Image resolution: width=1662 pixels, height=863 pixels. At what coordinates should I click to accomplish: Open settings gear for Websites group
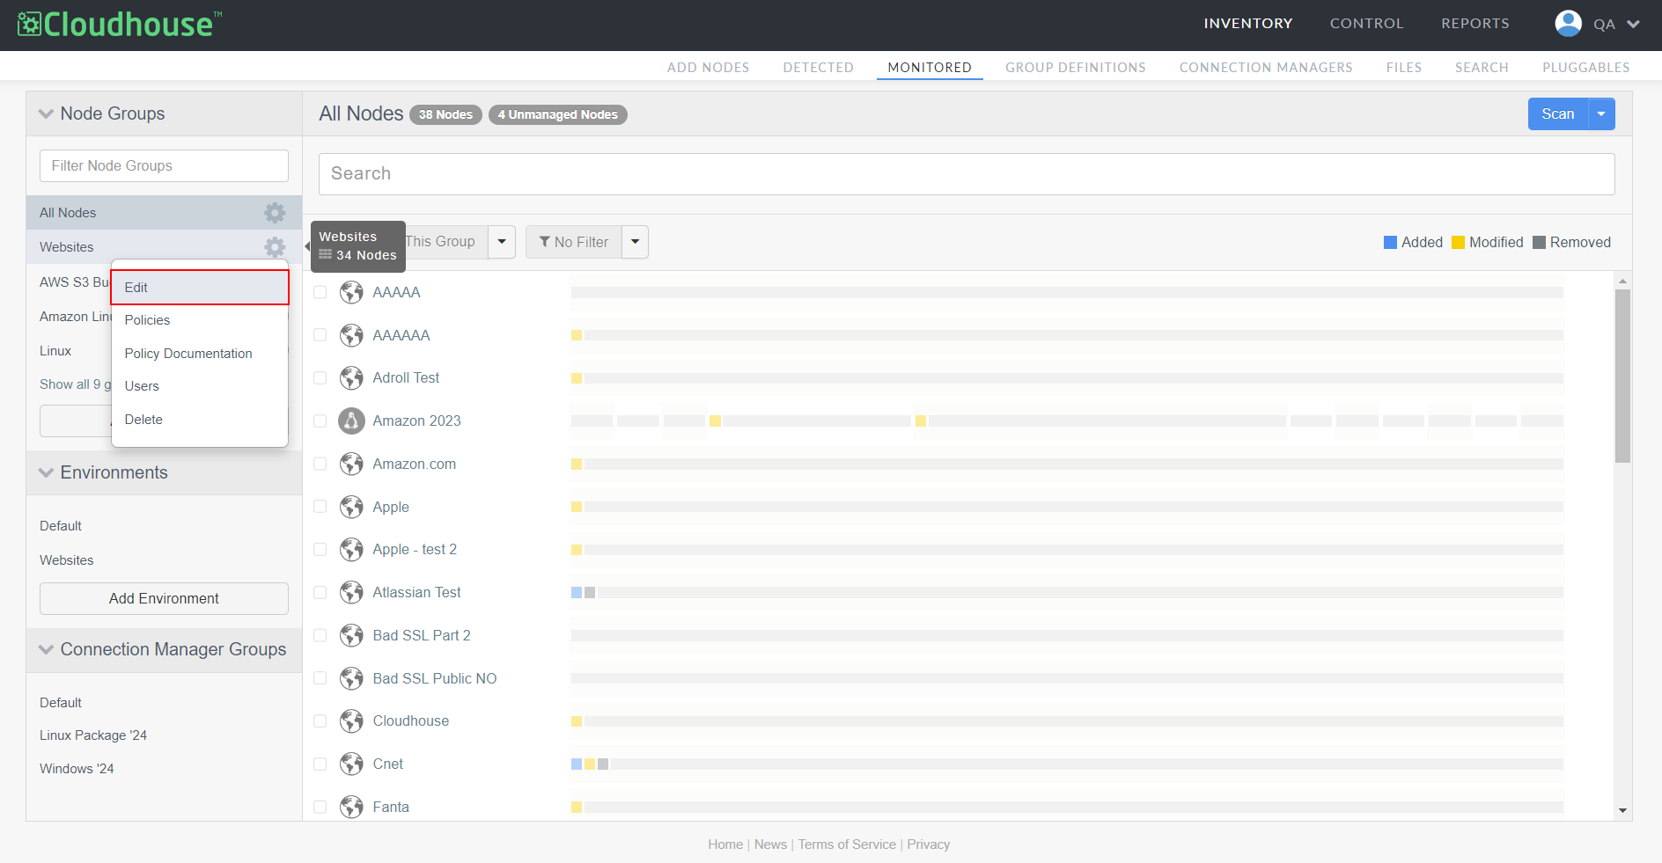275,247
